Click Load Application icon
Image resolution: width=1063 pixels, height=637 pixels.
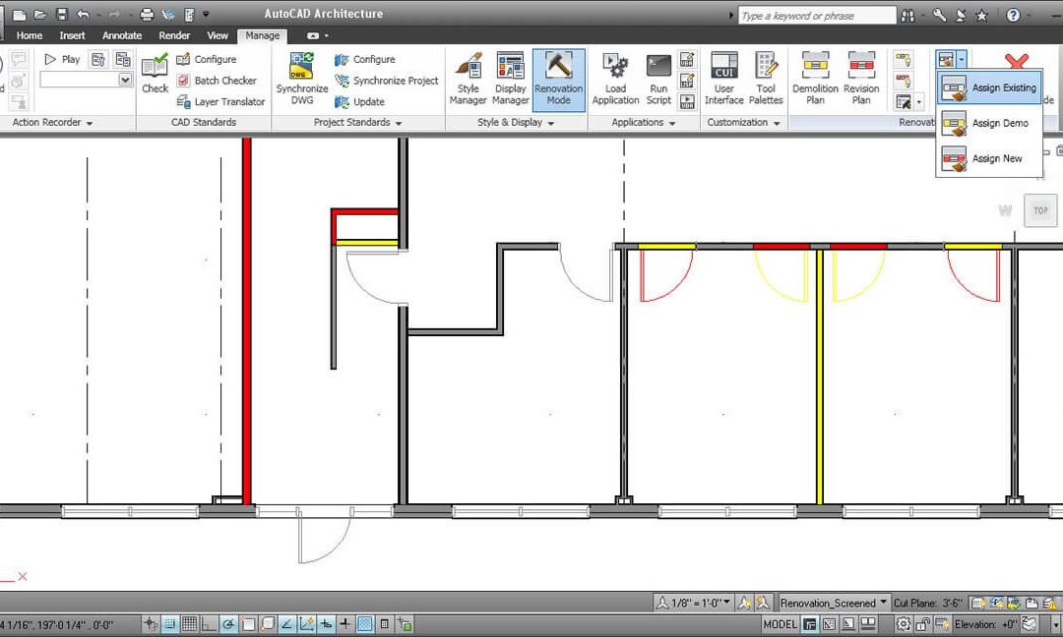(x=615, y=80)
